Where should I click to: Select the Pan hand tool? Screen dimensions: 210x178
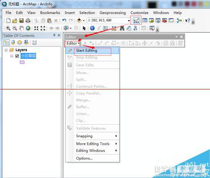click(21, 28)
